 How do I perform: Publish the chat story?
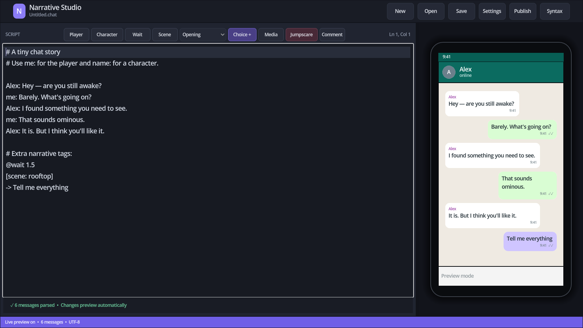coord(523,11)
